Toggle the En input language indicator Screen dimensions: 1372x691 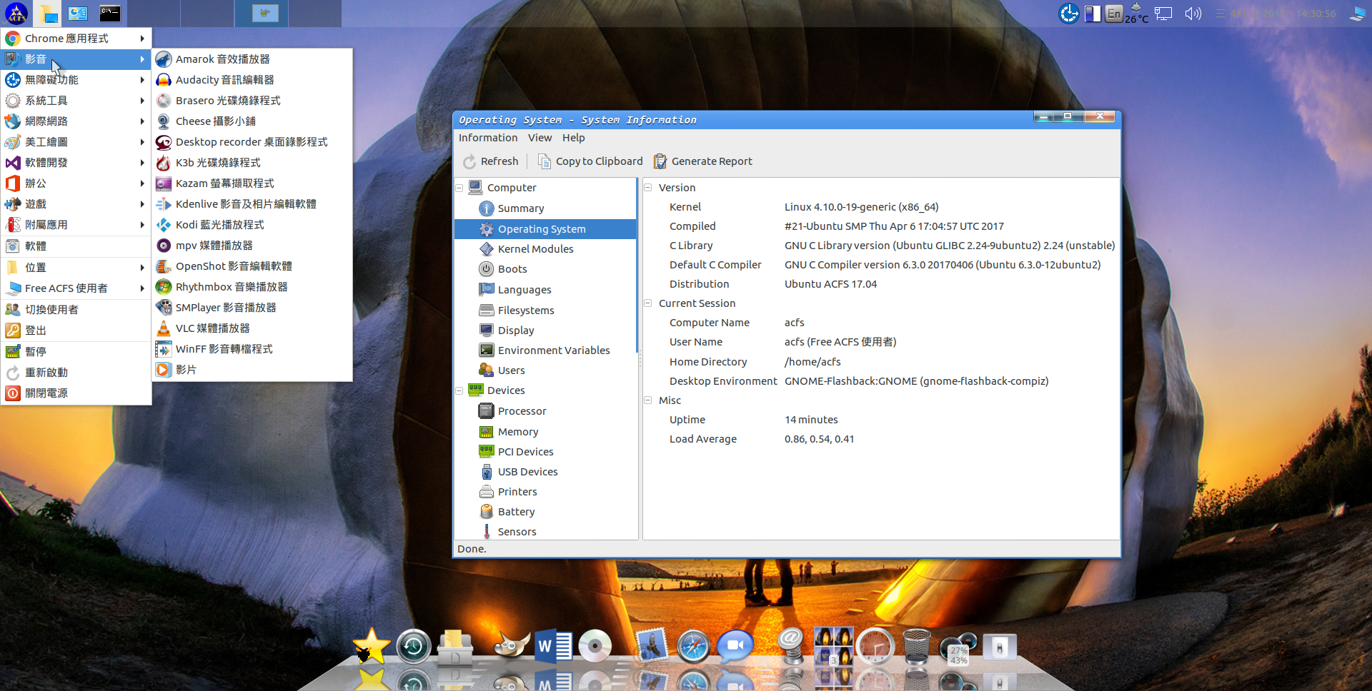pyautogui.click(x=1113, y=14)
